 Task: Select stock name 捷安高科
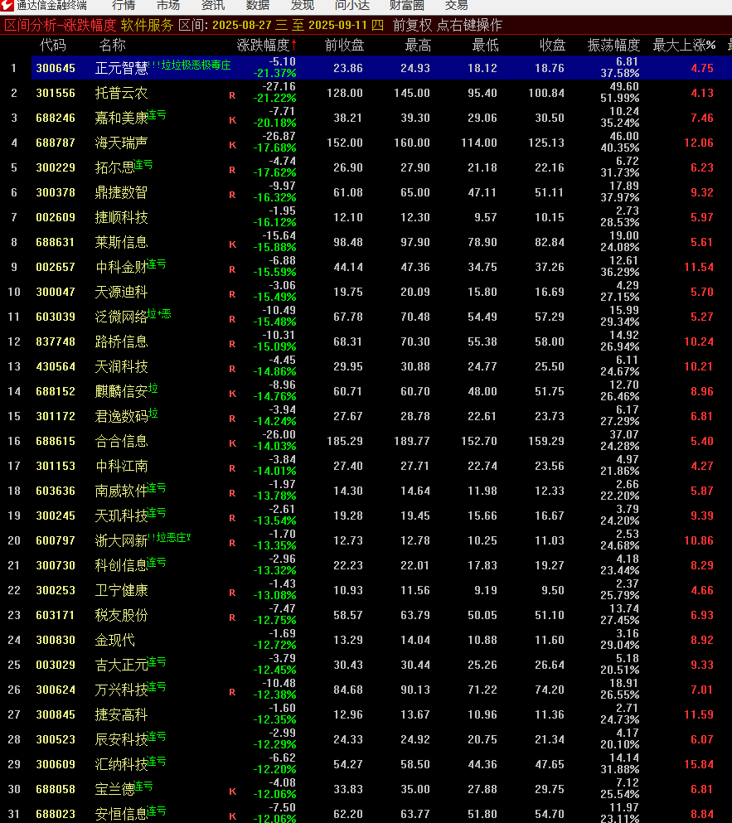121,715
